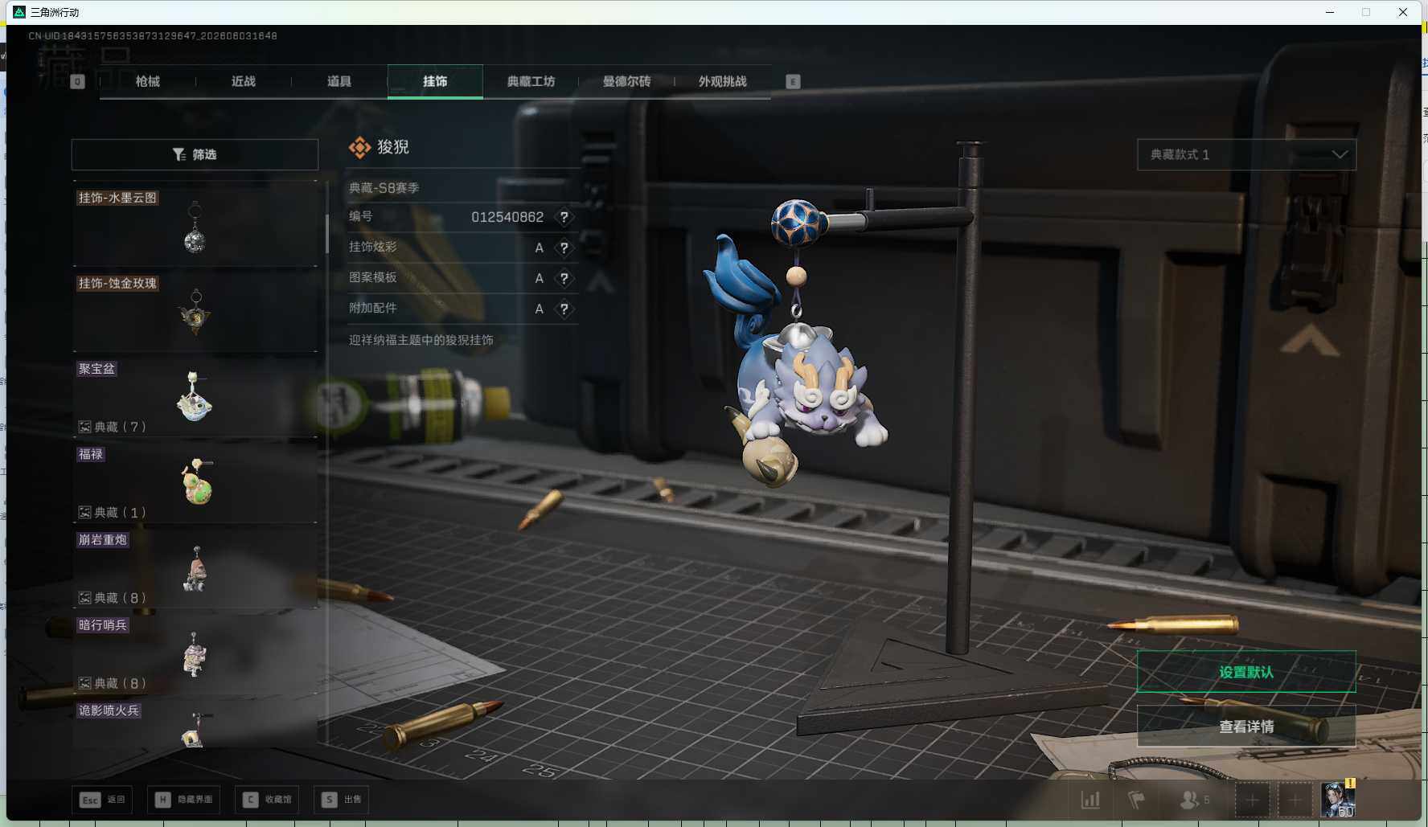Click the 典藏-S8赛季 label
1428x827 pixels.
click(384, 188)
